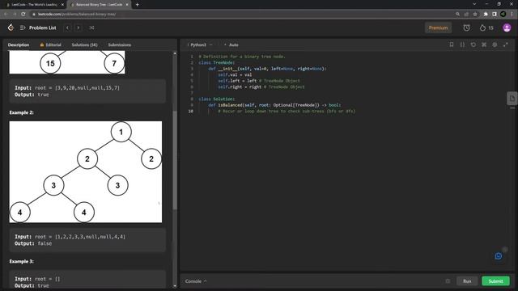Click tree root node labeled 1

tap(121, 132)
